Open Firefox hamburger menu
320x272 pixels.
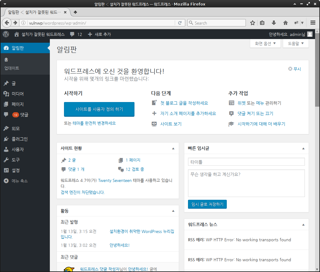coord(313,23)
